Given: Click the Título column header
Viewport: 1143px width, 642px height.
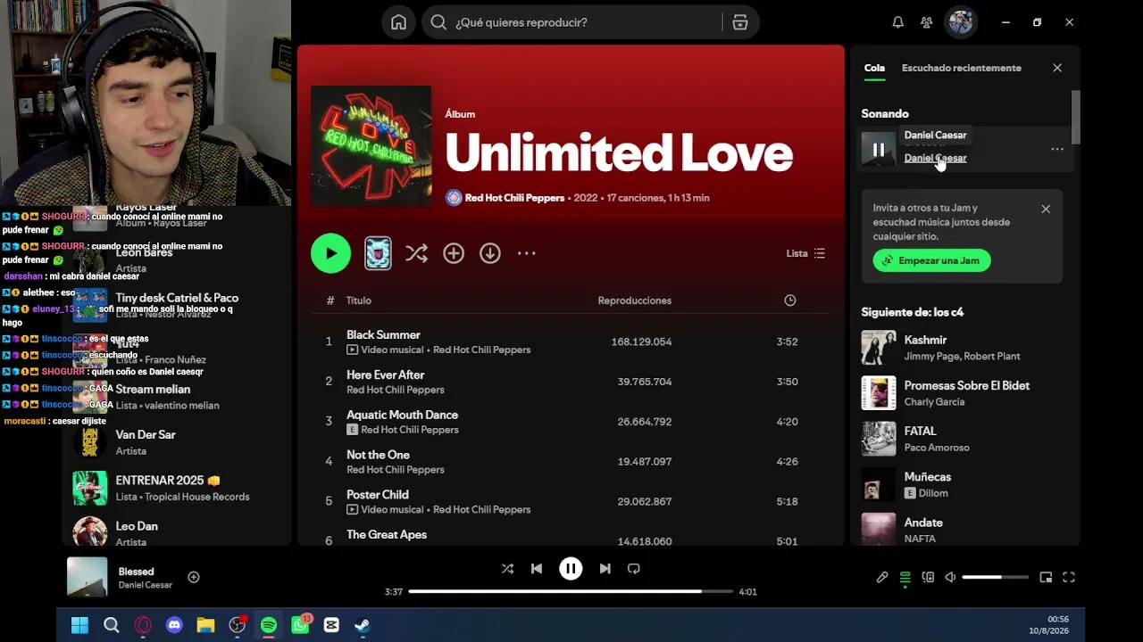Looking at the screenshot, I should coord(359,300).
